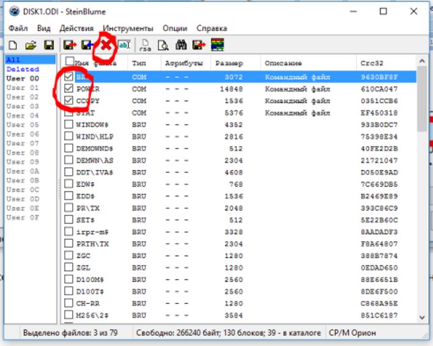Uncheck the POWER file checkbox
This screenshot has height=346, width=433.
tap(68, 88)
